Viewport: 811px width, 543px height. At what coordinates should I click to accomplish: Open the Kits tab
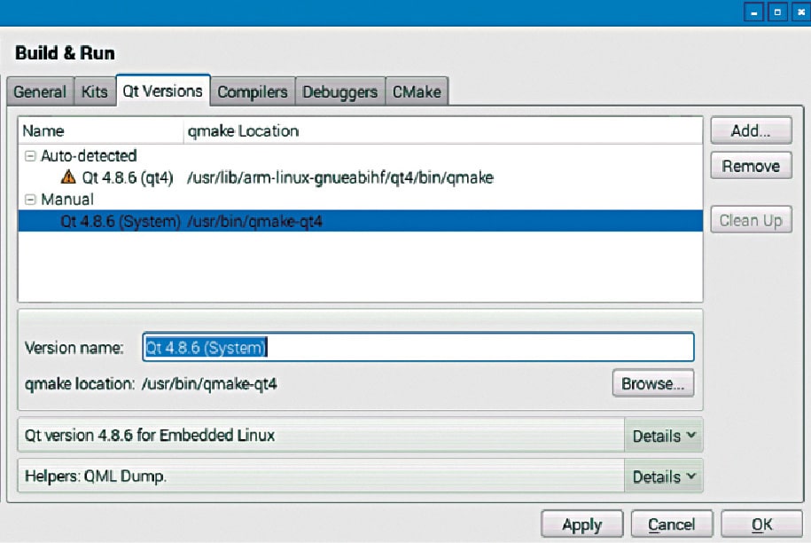pyautogui.click(x=95, y=91)
